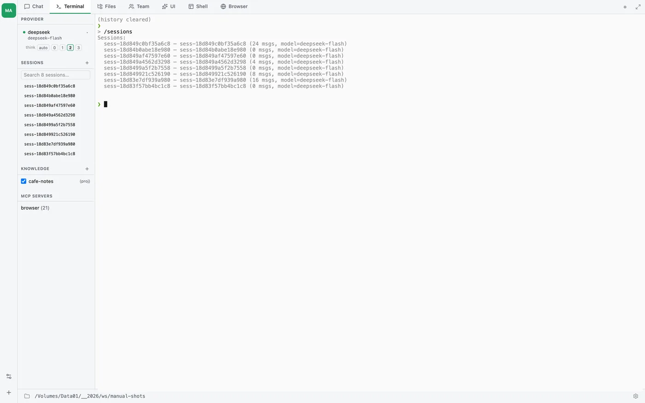Viewport: 645px width, 403px height.
Task: Click the folder icon beside workspace path
Action: [x=27, y=396]
